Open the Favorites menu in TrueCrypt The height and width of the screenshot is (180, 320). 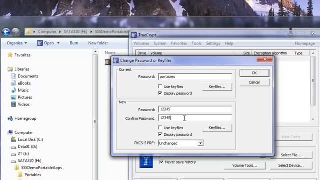(x=179, y=43)
